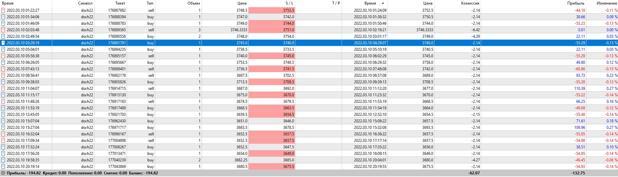This screenshot has height=177, width=618.
Task: Click the Символ column header
Action: click(x=85, y=3)
